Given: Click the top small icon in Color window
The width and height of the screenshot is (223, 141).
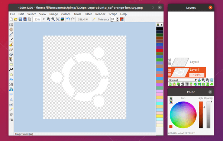Looking at the screenshot, I should [171, 99].
